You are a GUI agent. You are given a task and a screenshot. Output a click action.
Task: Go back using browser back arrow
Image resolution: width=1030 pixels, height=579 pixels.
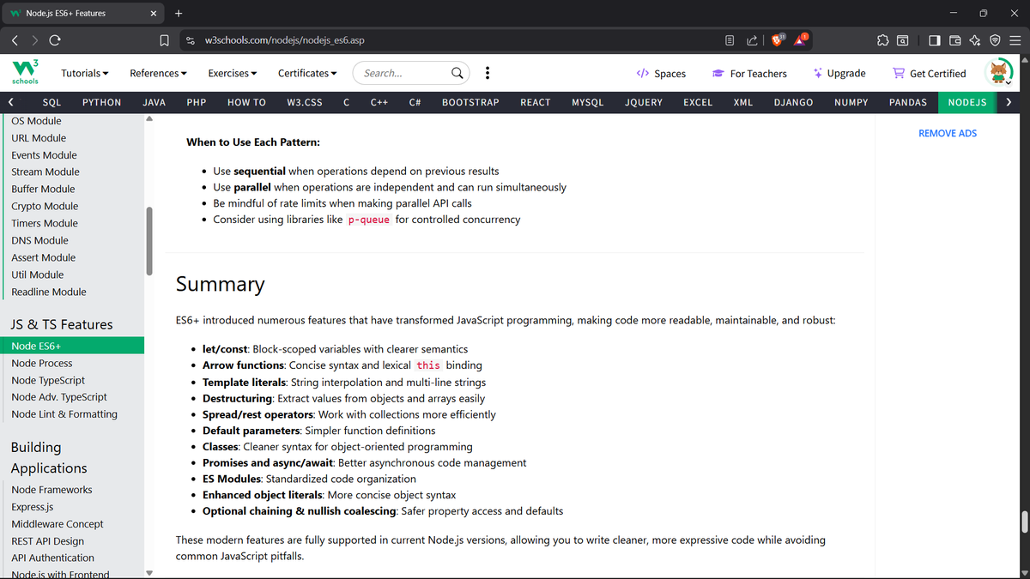15,39
